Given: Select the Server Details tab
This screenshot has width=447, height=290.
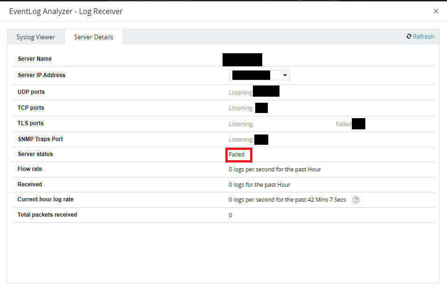Looking at the screenshot, I should pos(93,37).
